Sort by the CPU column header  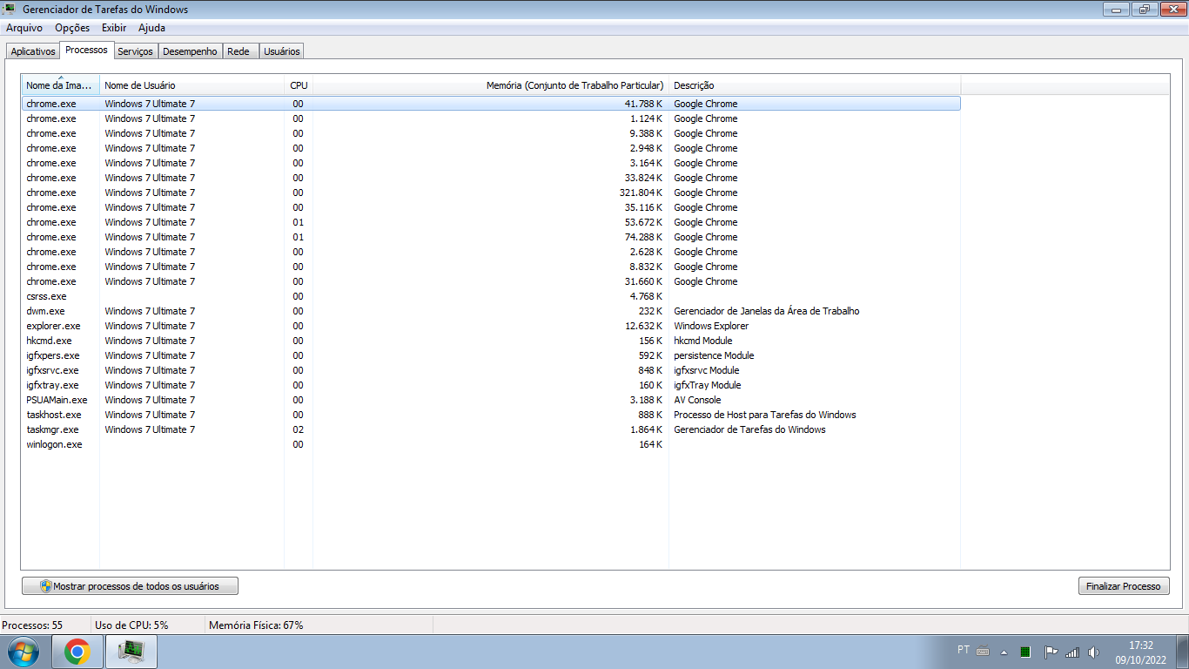coord(299,85)
